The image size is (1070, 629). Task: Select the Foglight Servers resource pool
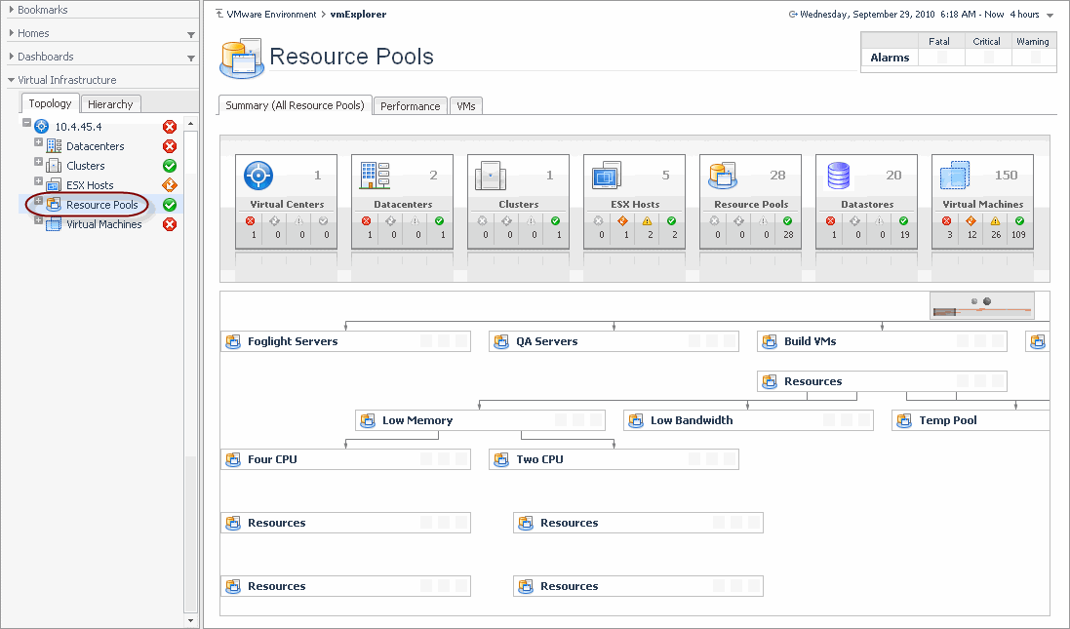pyautogui.click(x=293, y=341)
